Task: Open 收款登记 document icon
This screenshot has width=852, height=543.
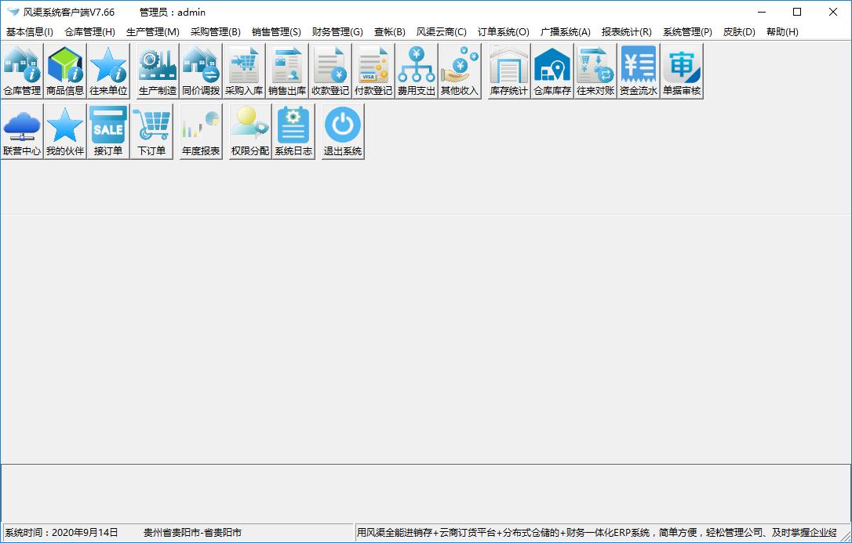Action: (330, 71)
